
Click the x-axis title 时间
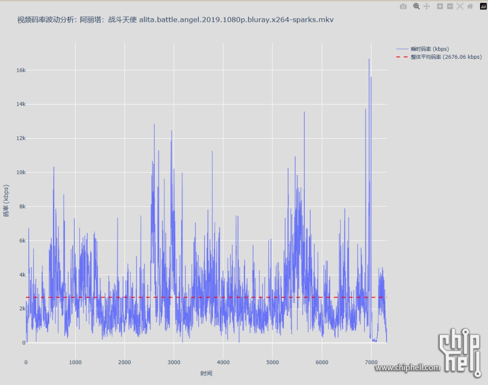[206, 373]
